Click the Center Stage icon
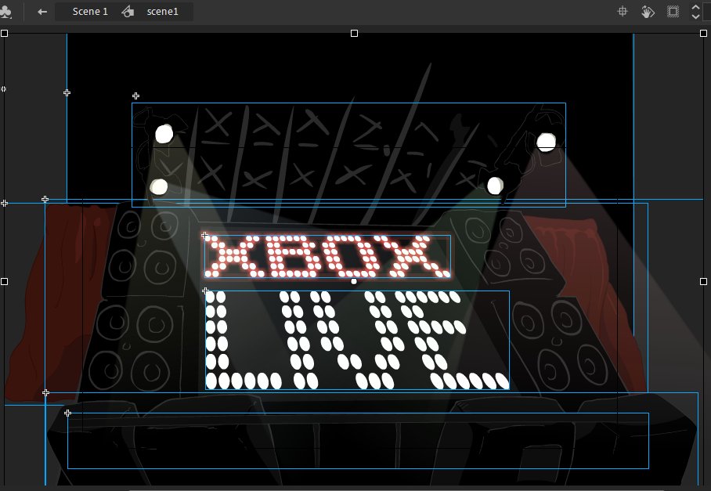The height and width of the screenshot is (491, 711). (623, 11)
